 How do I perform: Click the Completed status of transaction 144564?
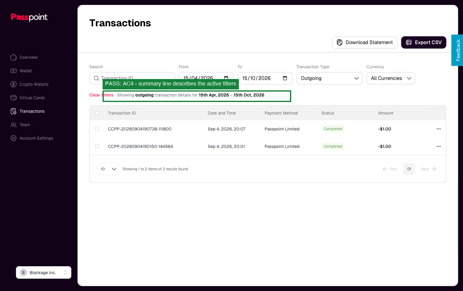[x=333, y=146]
